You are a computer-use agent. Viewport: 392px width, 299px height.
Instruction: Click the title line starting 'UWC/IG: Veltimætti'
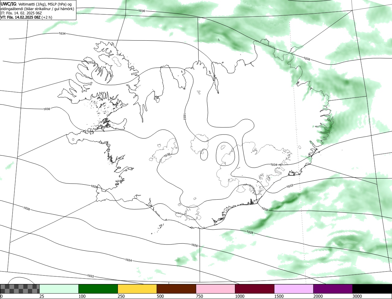coord(36,4)
